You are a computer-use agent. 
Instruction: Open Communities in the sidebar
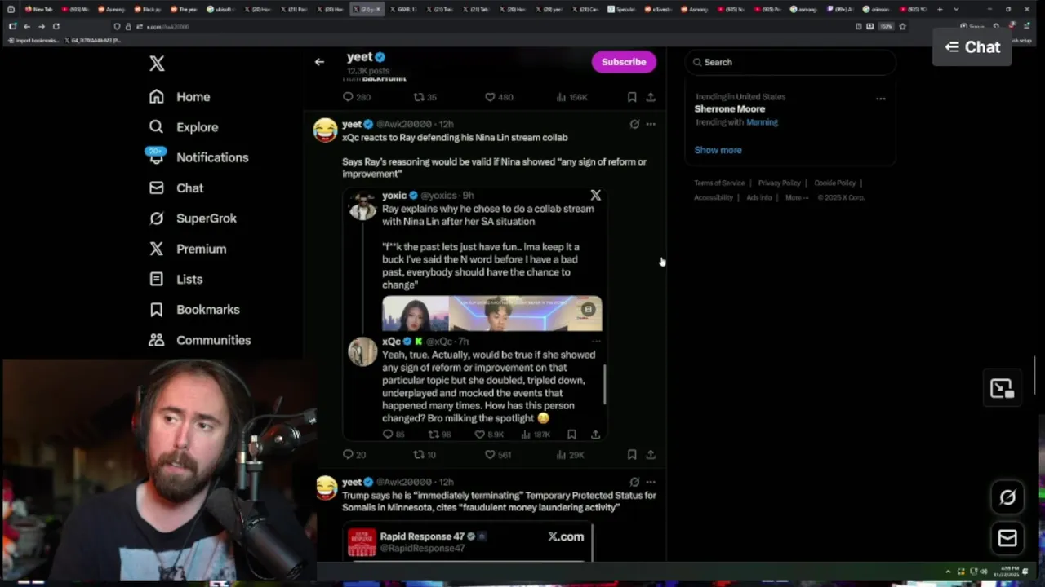[x=199, y=340]
